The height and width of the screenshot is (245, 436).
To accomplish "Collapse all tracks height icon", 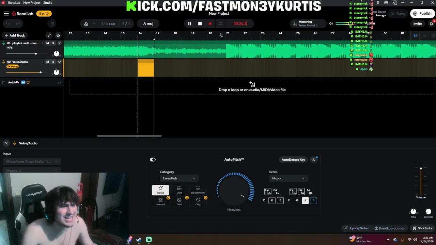I will point(58,35).
